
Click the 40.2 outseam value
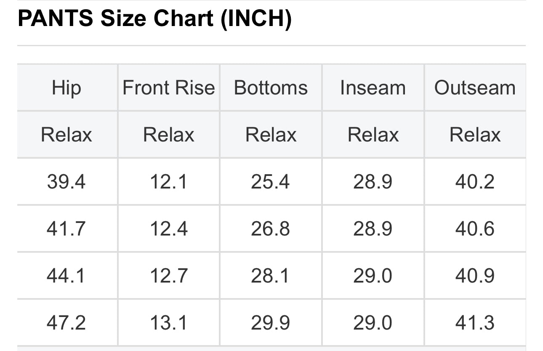475,182
